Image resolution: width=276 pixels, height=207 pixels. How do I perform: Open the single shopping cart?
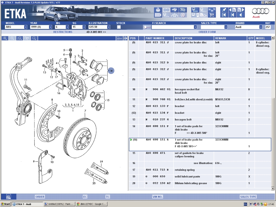click(x=212, y=15)
